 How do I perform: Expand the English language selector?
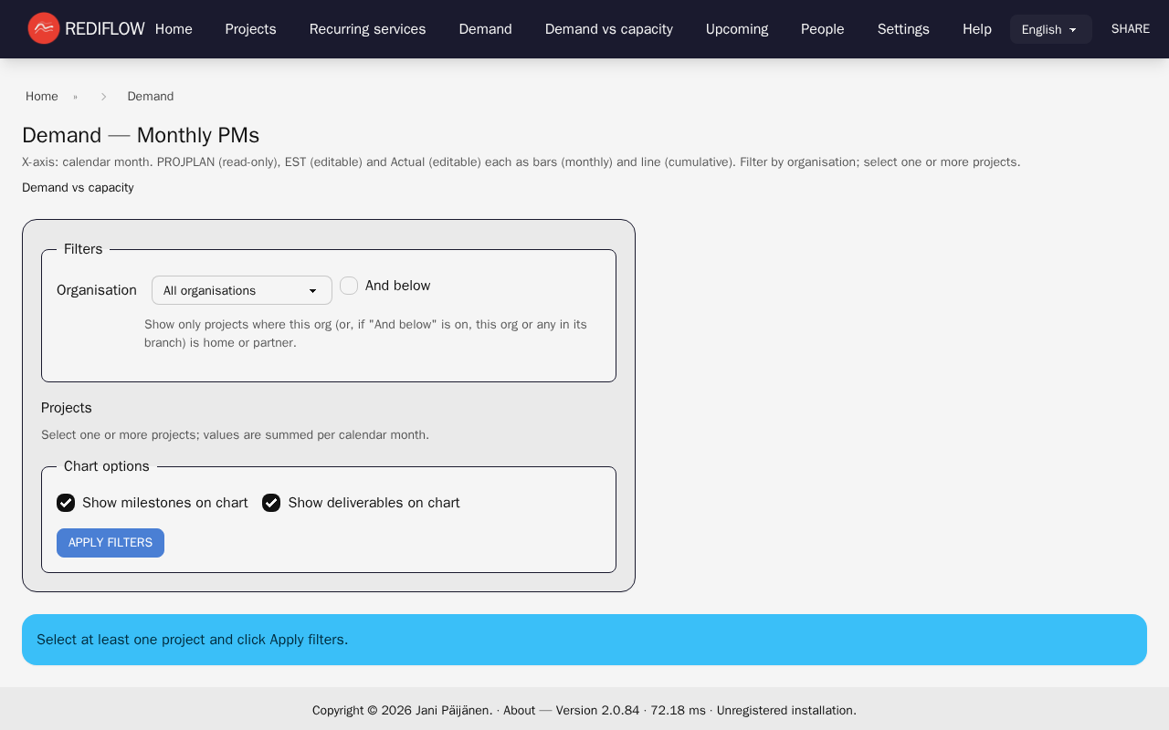[x=1050, y=29]
